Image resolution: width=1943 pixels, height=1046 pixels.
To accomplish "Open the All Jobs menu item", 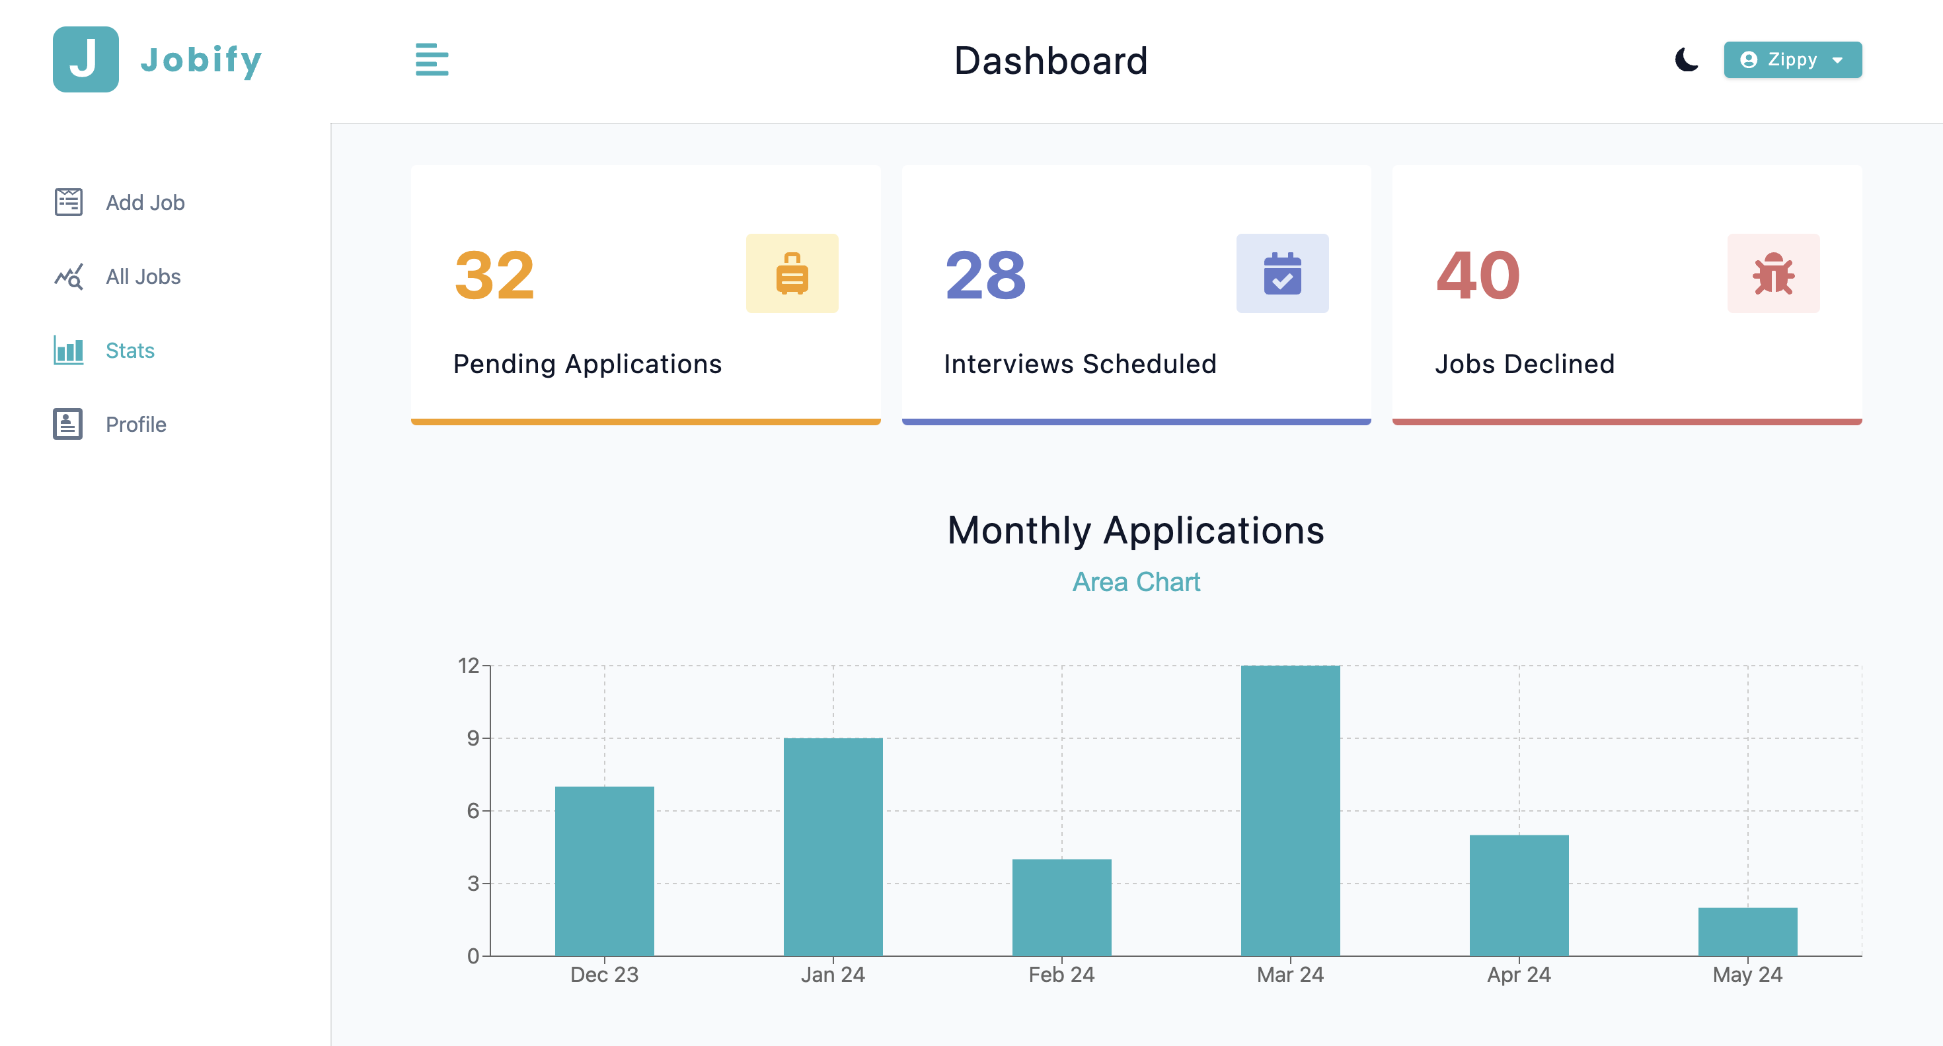I will [x=143, y=277].
